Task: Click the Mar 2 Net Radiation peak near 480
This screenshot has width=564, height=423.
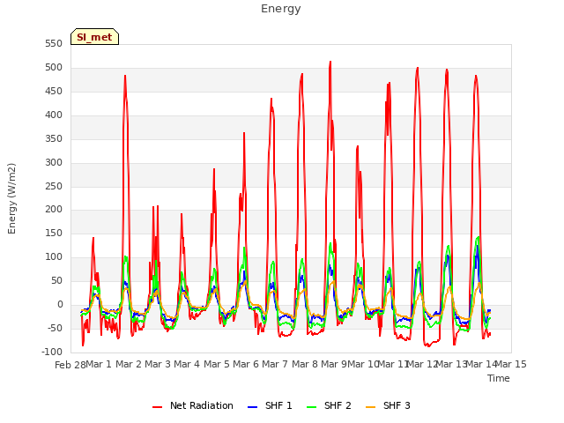Action: coord(125,76)
